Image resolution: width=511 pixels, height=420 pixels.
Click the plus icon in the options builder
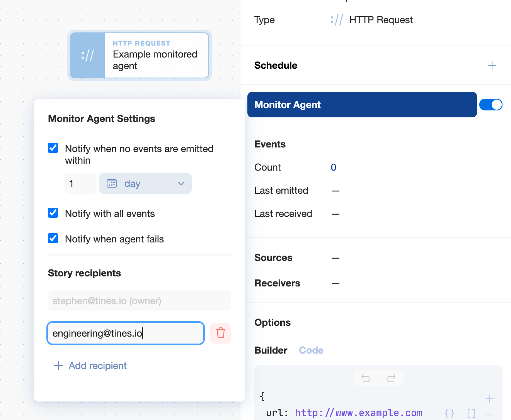tap(489, 398)
